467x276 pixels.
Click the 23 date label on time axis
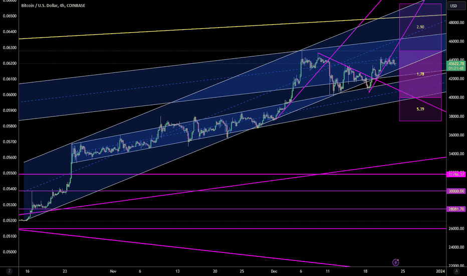pyautogui.click(x=65, y=271)
